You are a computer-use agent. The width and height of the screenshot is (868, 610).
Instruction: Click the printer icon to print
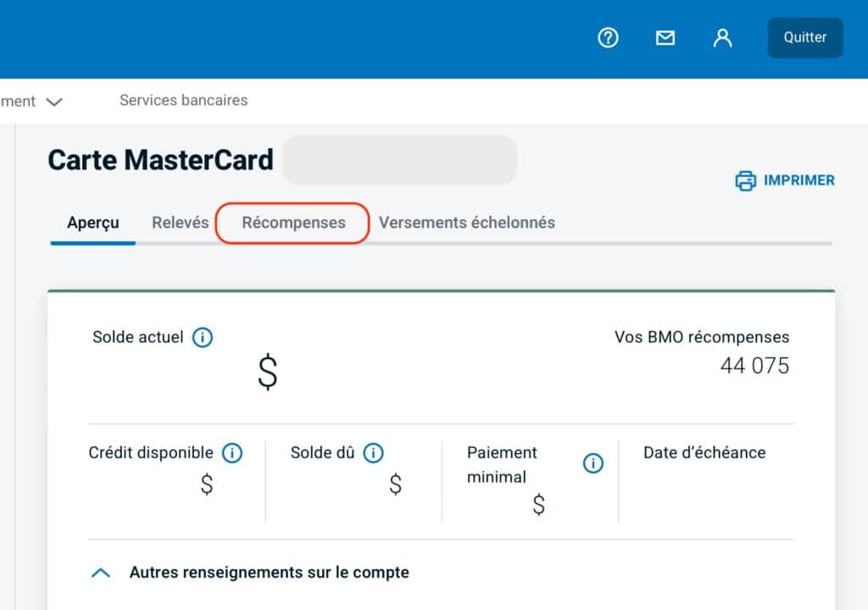coord(745,180)
